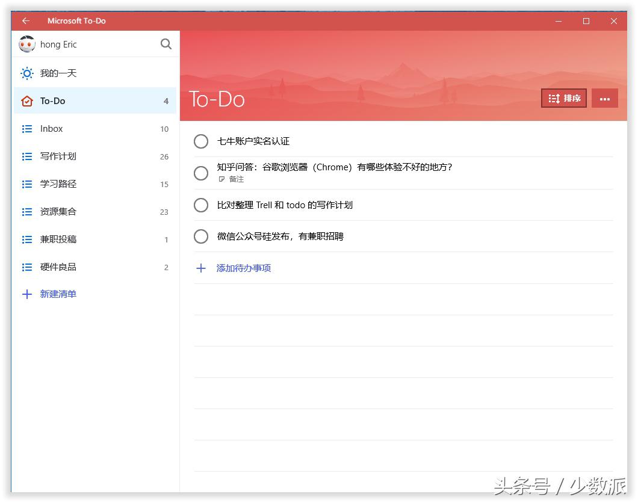Complete the 知乎问答 task circle
The height and width of the screenshot is (503, 638).
201,173
